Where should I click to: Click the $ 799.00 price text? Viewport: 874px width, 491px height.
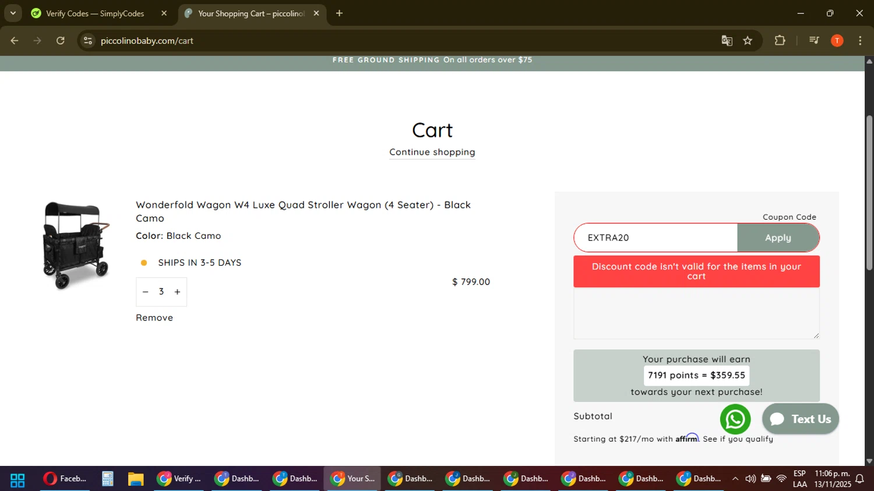pyautogui.click(x=471, y=282)
